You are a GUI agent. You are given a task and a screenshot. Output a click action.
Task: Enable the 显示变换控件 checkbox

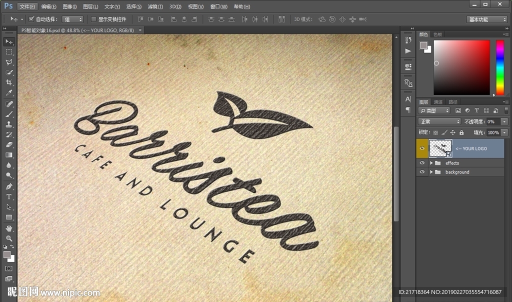point(93,19)
